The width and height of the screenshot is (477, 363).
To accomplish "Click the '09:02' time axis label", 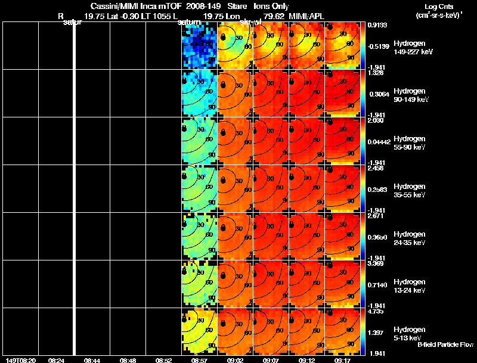I will 235,360.
